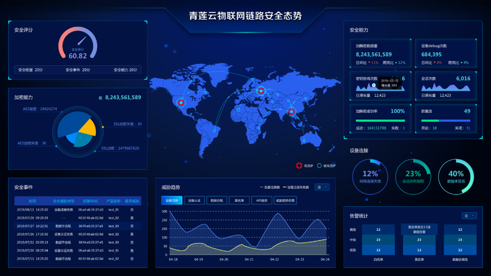
Task: Switch to the 黑名单 tab
Action: [x=239, y=201]
